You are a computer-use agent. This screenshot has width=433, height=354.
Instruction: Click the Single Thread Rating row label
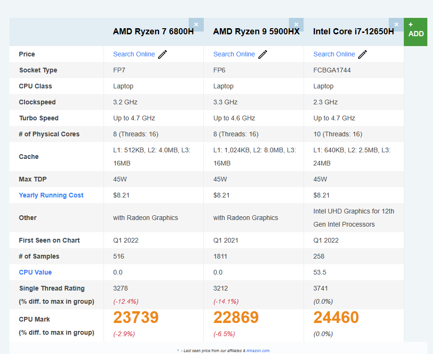tap(52, 288)
